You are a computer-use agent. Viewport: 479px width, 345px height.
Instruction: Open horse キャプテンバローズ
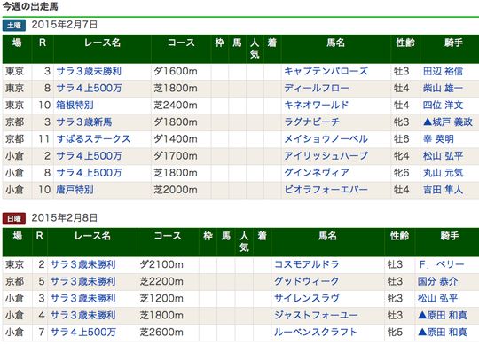point(326,71)
